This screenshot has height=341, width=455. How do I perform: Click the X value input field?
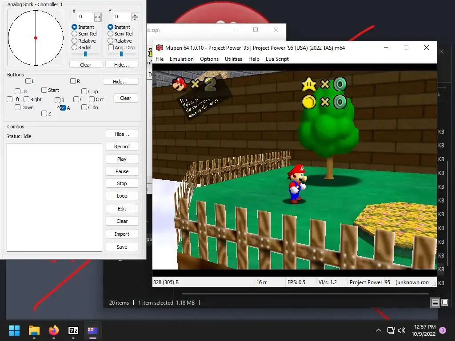pyautogui.click(x=86, y=17)
